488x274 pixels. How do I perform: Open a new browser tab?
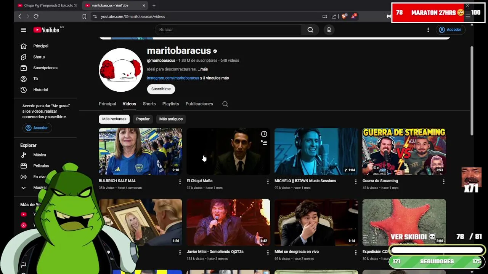[154, 5]
